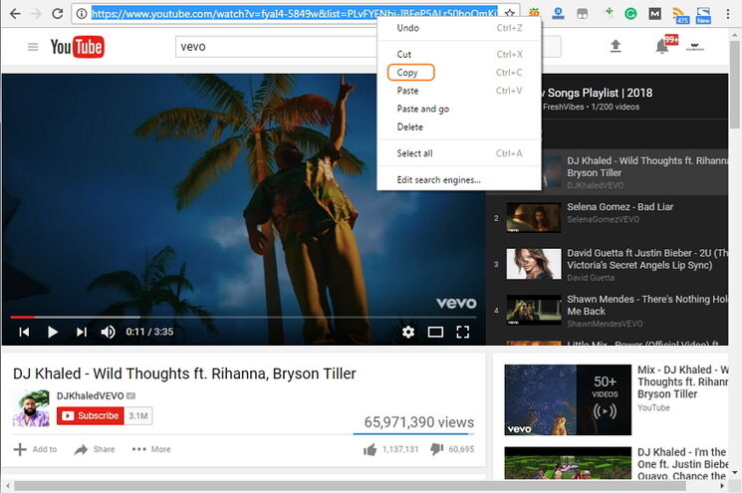Open the Chrome three-dot menu

728,14
